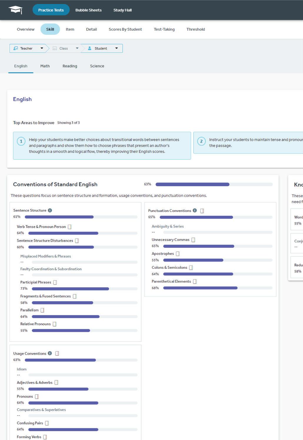Expand the Class dropdown filter

66,48
